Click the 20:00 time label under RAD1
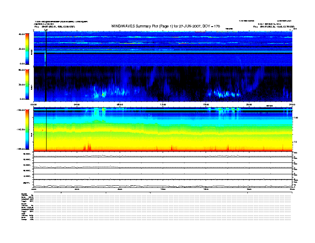The width and height of the screenshot is (315, 243). 249,104
